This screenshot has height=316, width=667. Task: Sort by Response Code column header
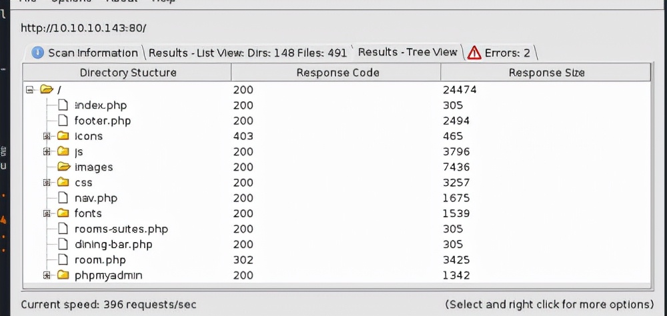[336, 72]
